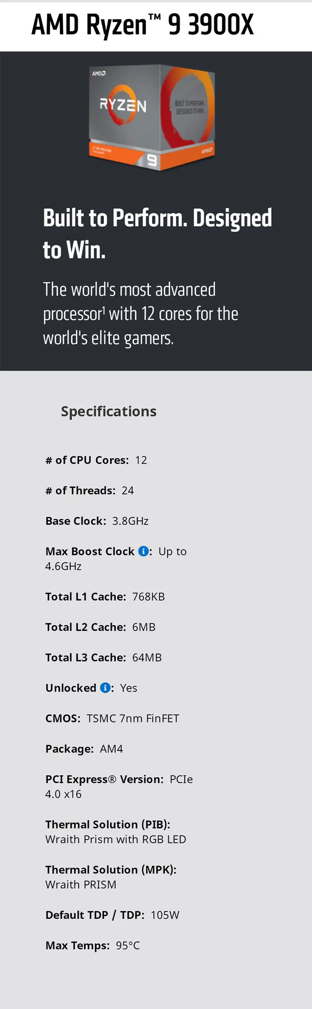Click the Max Boost Clock info icon
The width and height of the screenshot is (312, 1009).
[x=143, y=551]
